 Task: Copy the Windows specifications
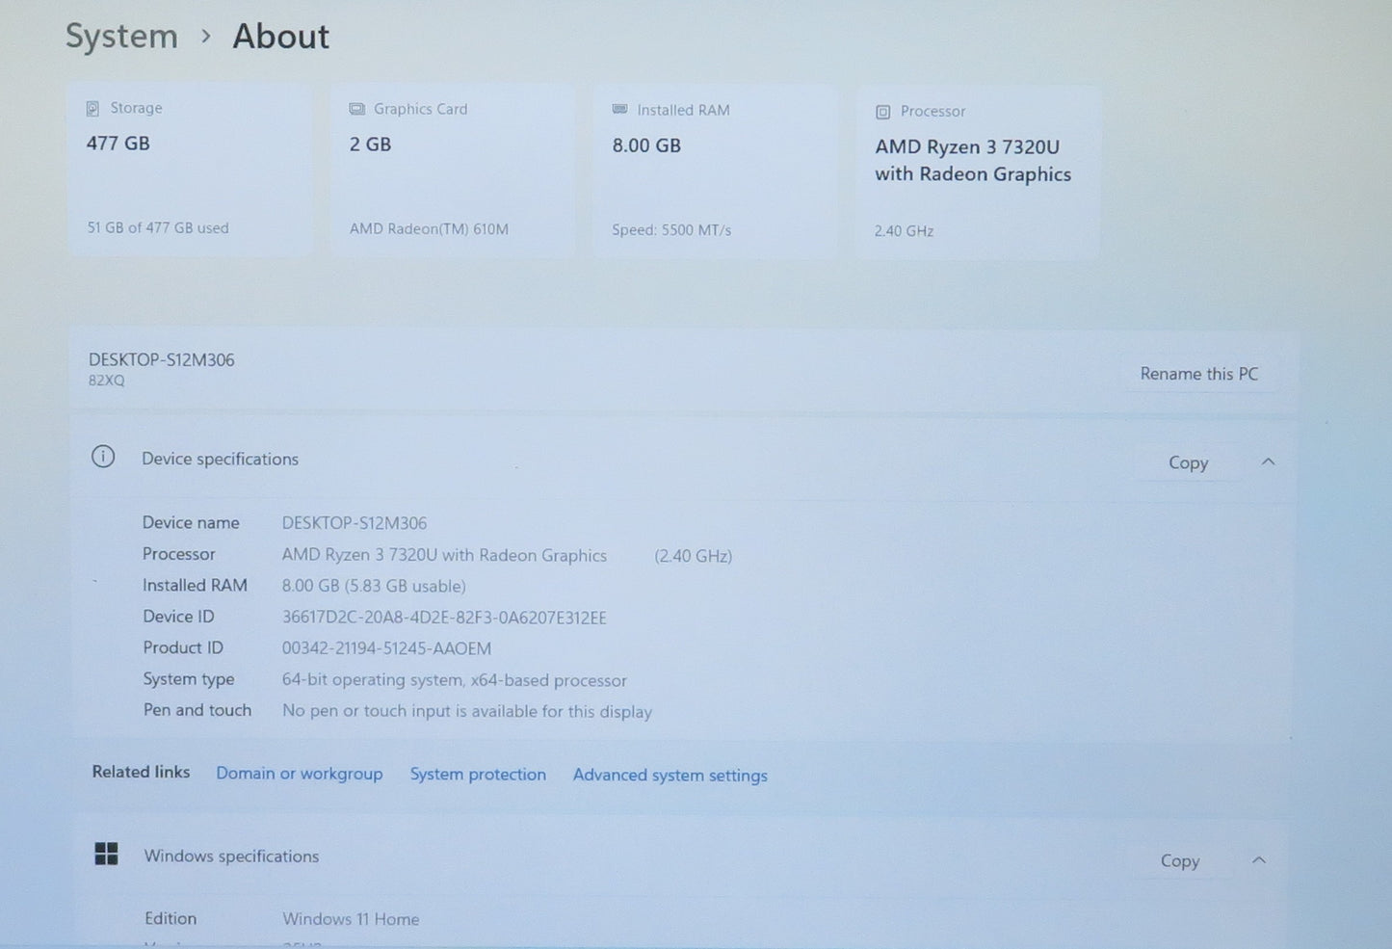click(x=1179, y=861)
